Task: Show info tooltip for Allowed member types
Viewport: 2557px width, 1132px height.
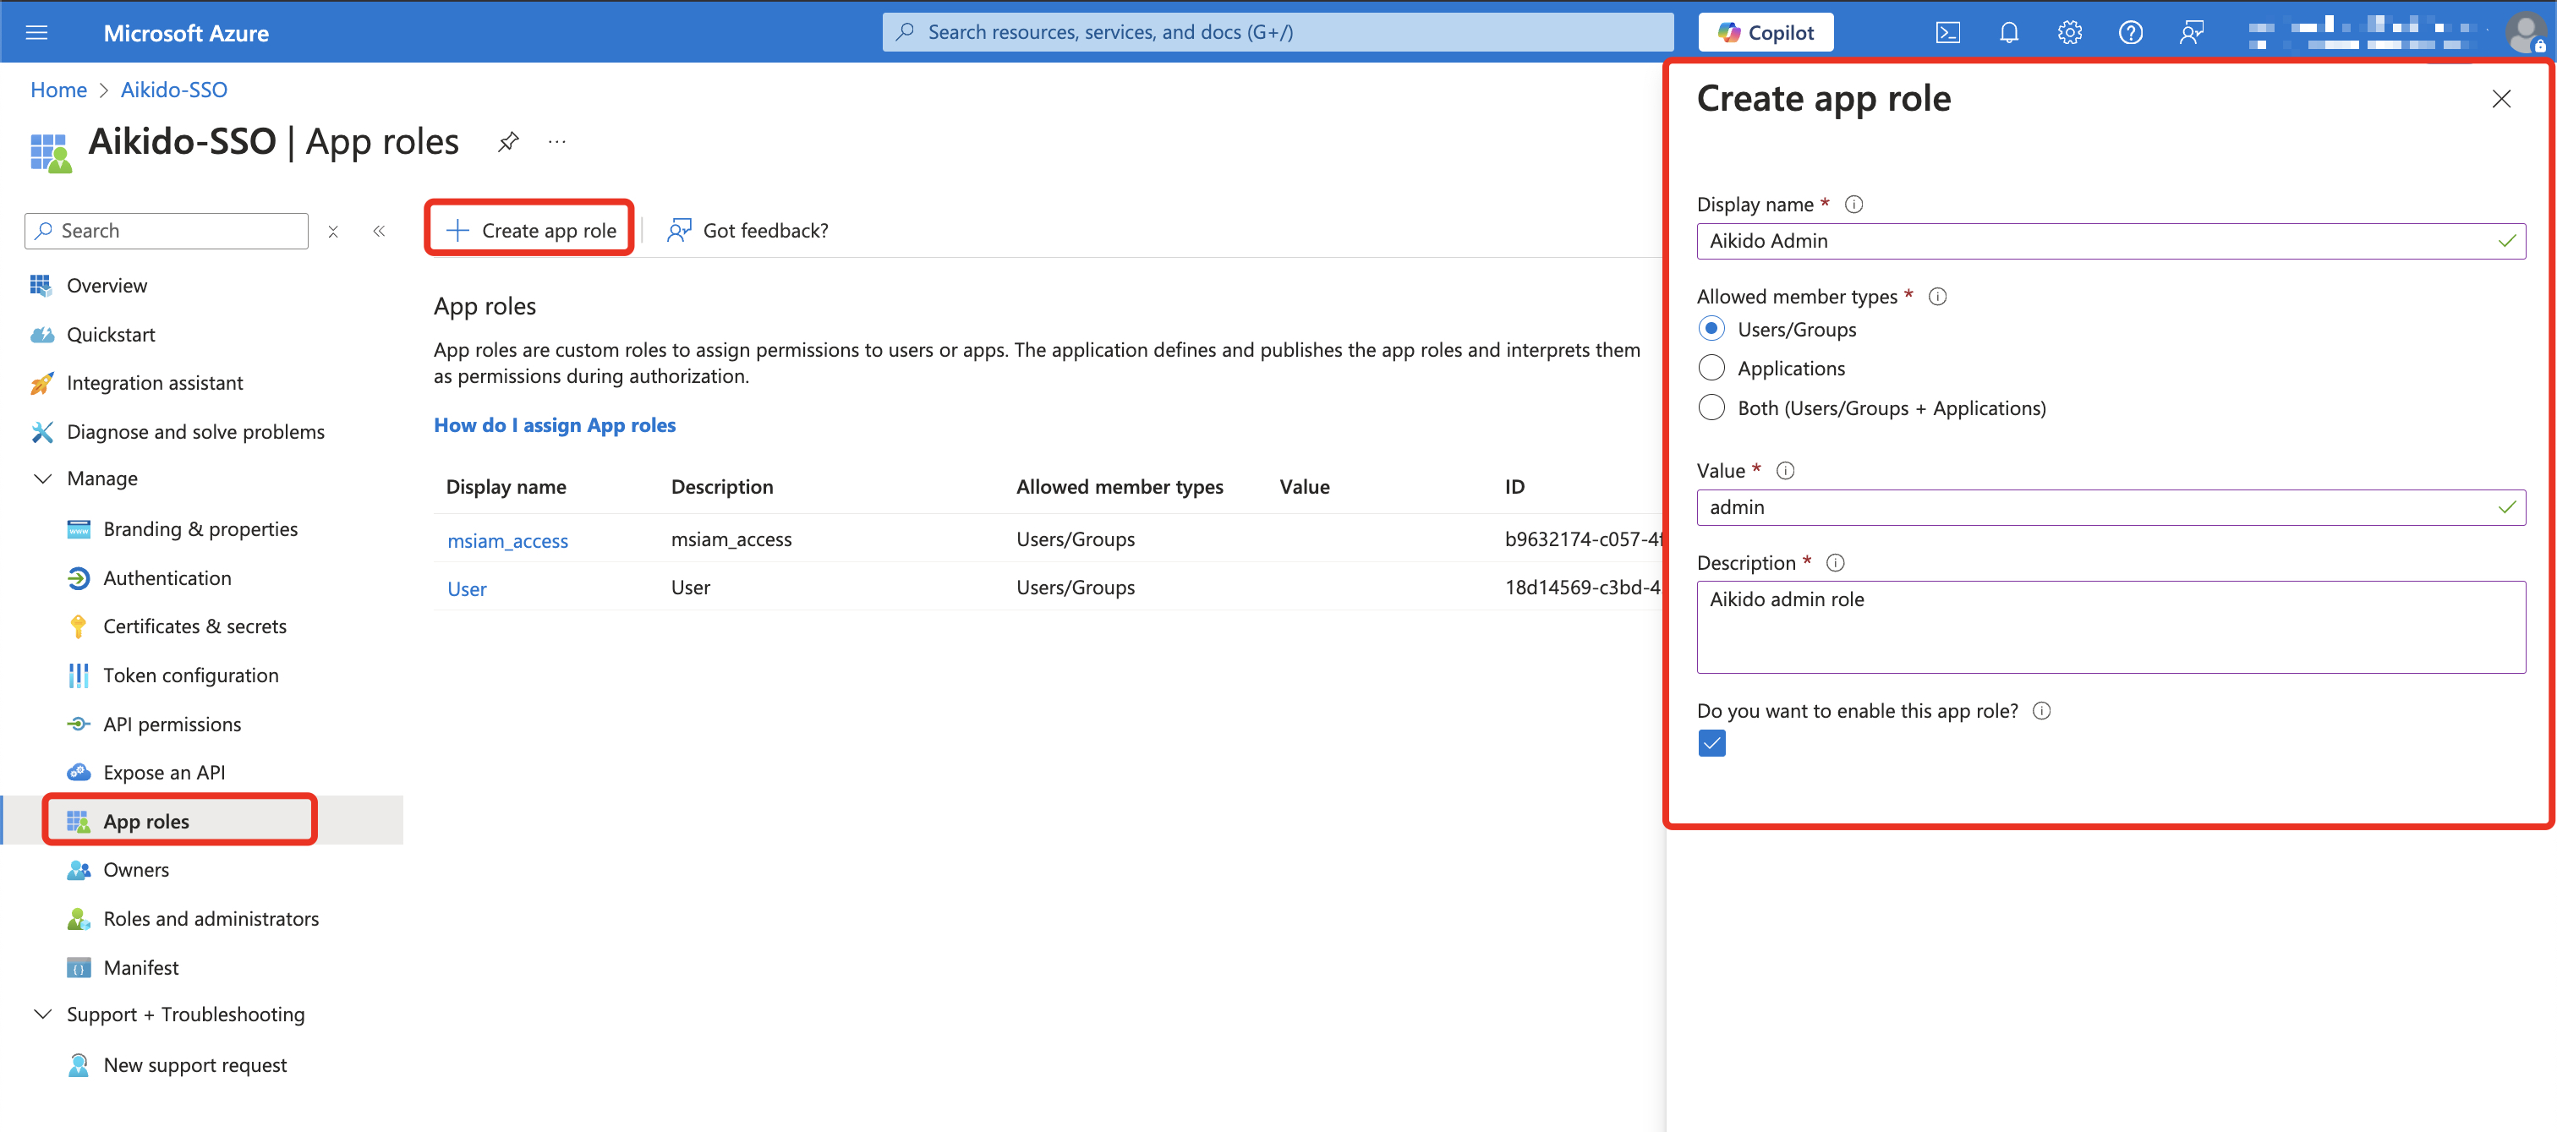Action: pyautogui.click(x=1936, y=297)
